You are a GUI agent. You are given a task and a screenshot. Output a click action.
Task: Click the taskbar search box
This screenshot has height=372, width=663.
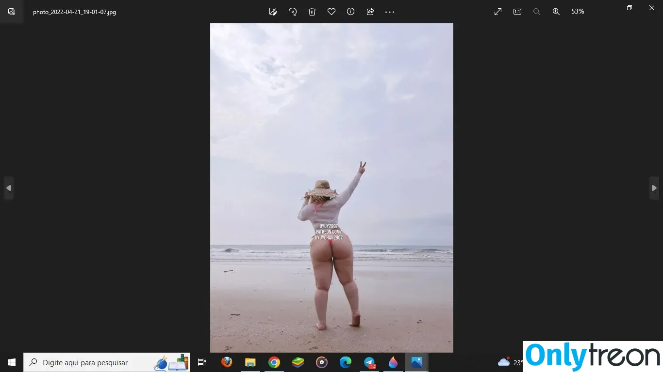click(107, 362)
